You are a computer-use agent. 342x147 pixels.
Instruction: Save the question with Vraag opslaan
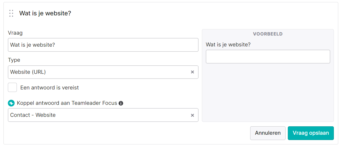[x=311, y=133]
